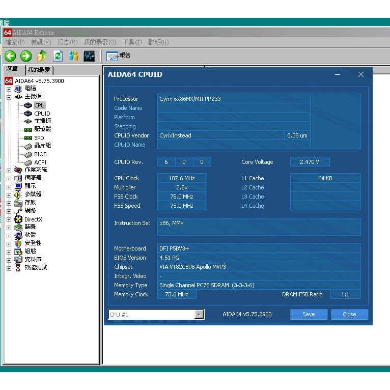The height and width of the screenshot is (390, 390).
Task: Open the users icon in the toolbar
Action: [74, 56]
